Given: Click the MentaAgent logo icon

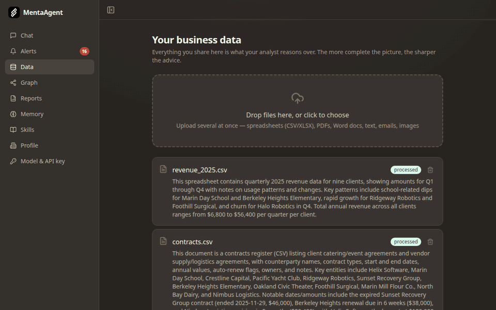Looking at the screenshot, I should click(x=14, y=12).
